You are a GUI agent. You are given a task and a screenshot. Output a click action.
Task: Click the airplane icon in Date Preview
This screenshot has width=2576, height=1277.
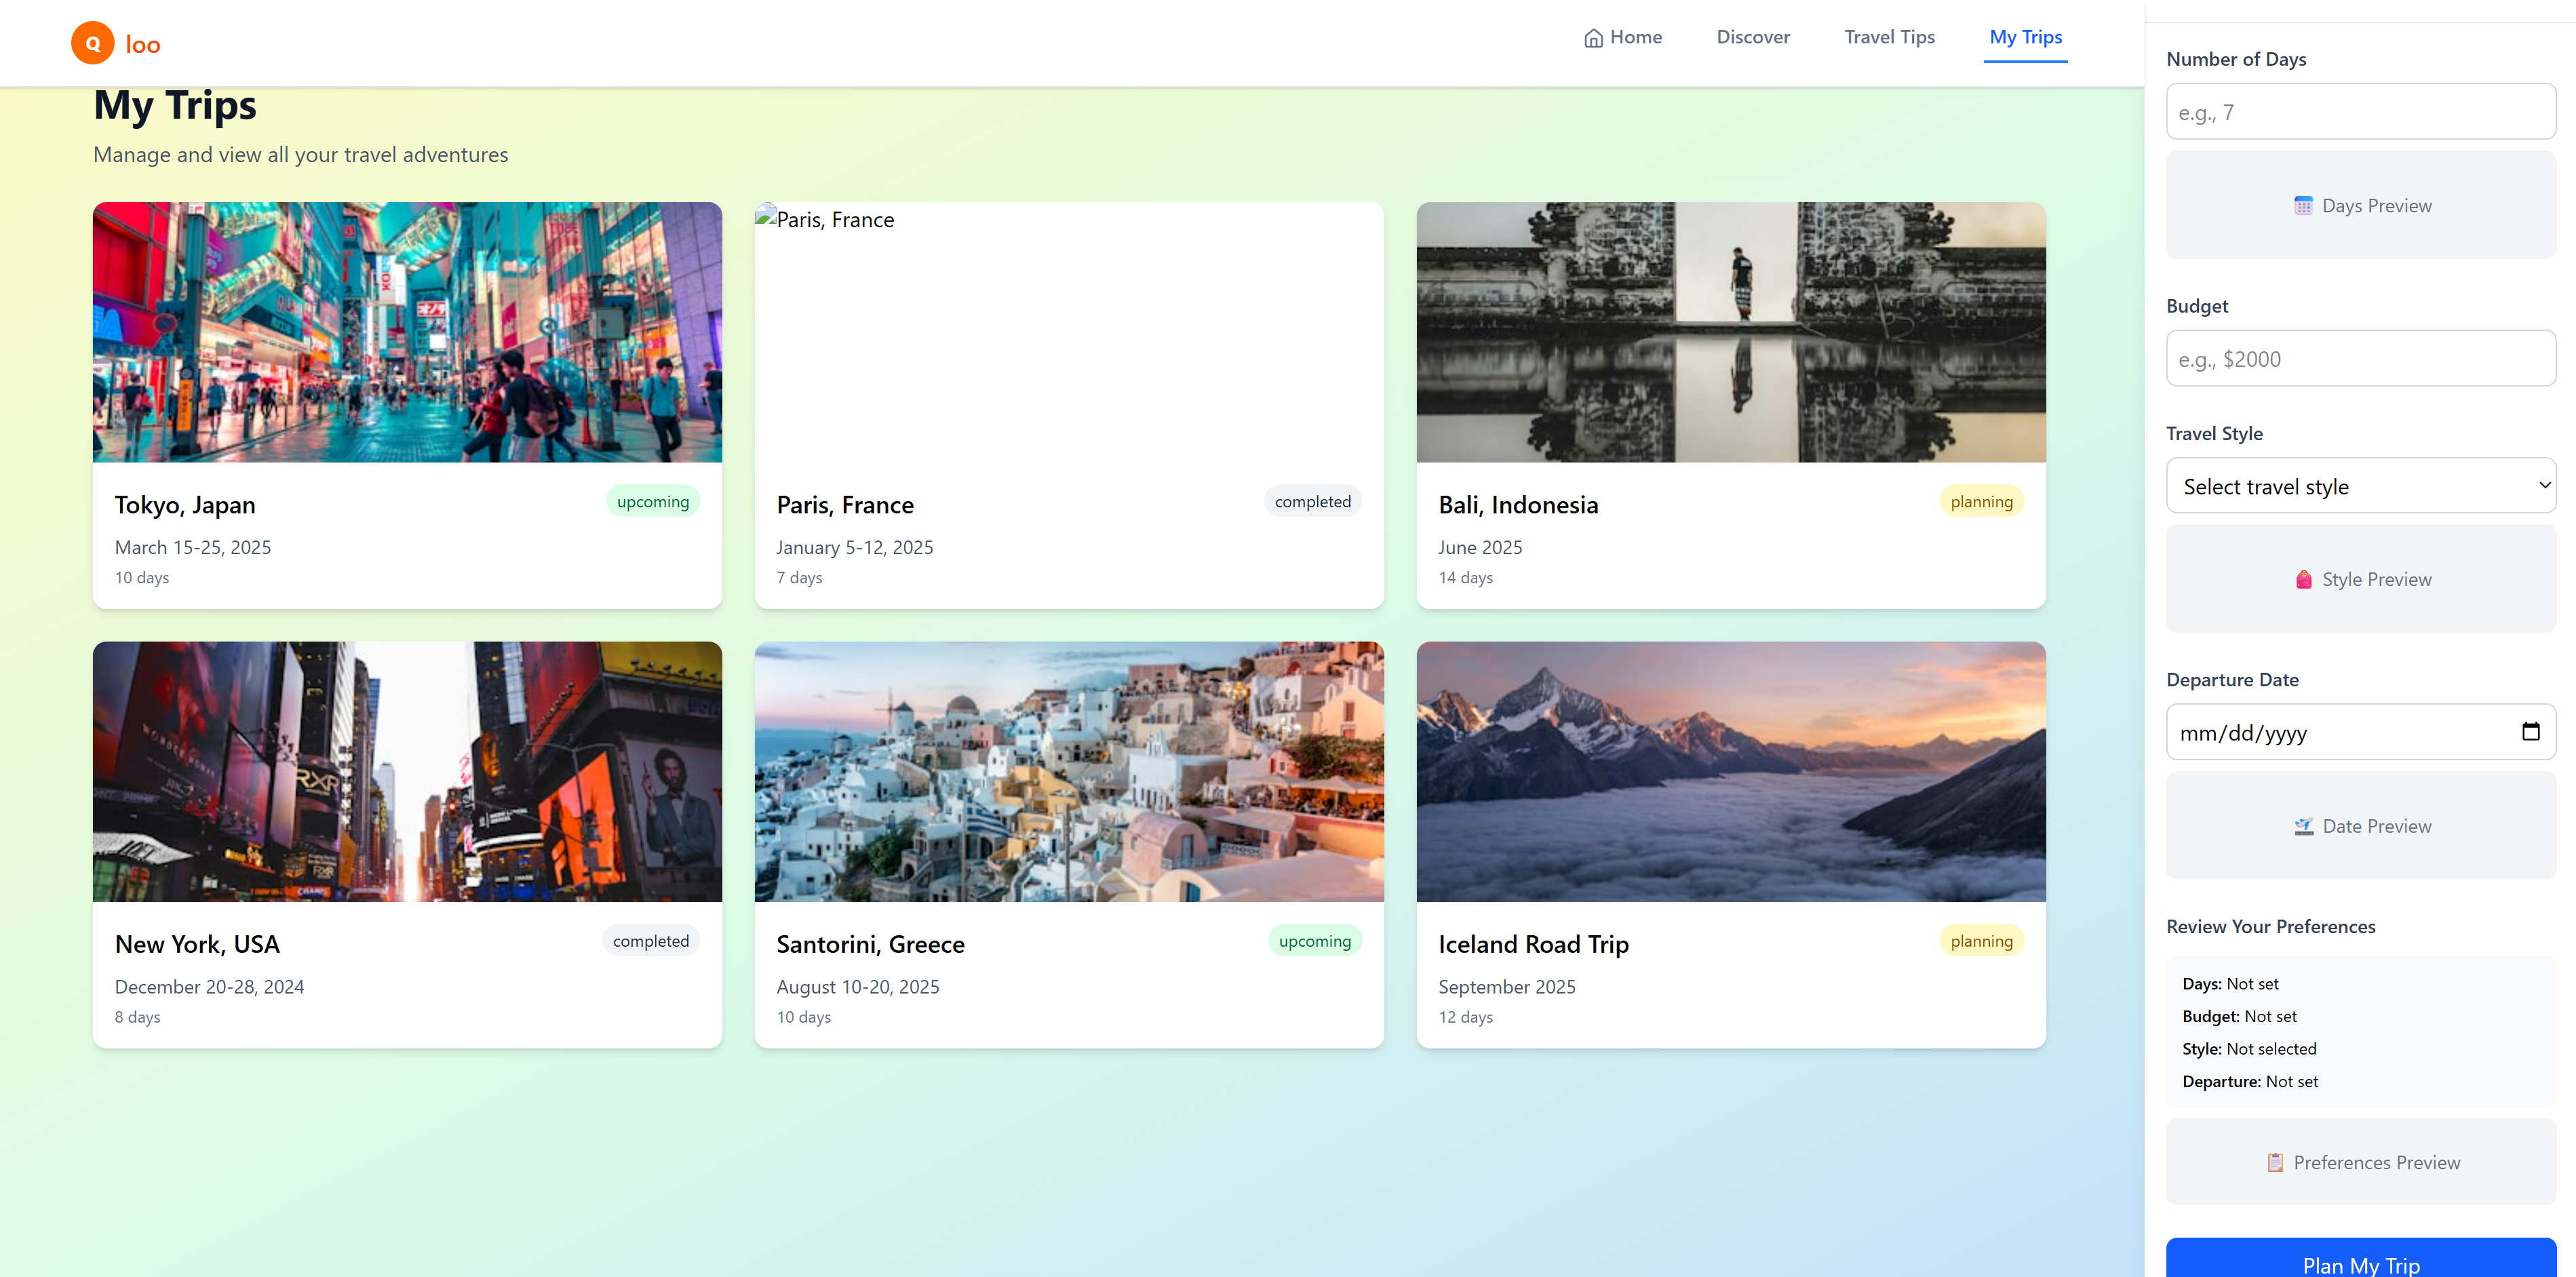2303,827
